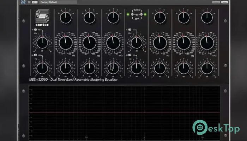Flip the left channel 50/100 Hz shelf switch

coord(36,55)
